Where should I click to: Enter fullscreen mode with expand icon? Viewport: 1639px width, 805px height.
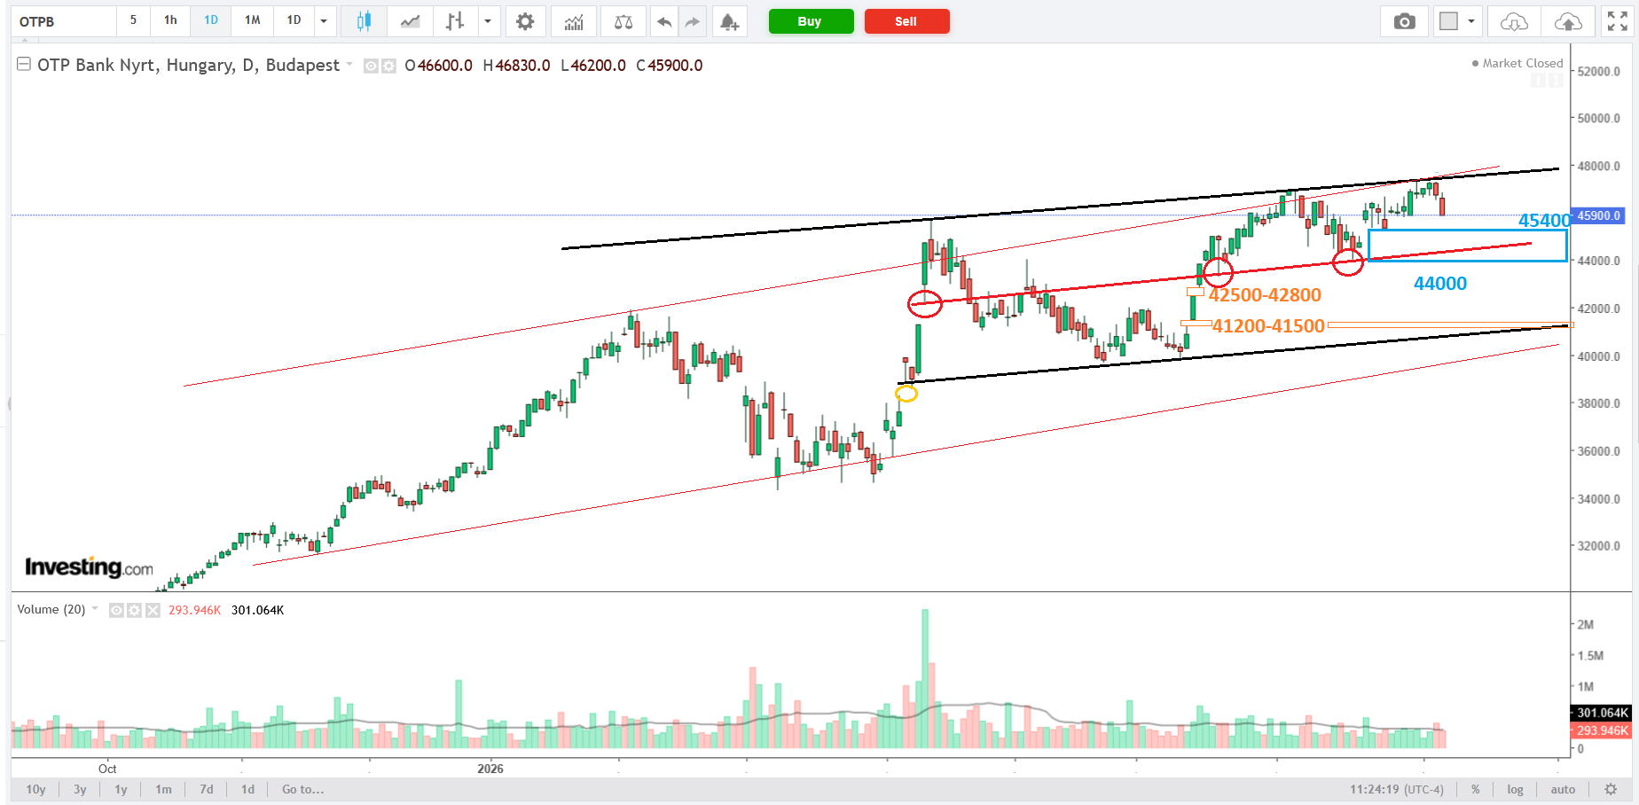[x=1618, y=21]
